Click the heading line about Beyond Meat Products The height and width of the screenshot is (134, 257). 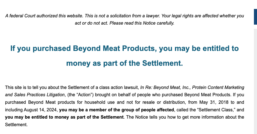pyautogui.click(x=125, y=48)
